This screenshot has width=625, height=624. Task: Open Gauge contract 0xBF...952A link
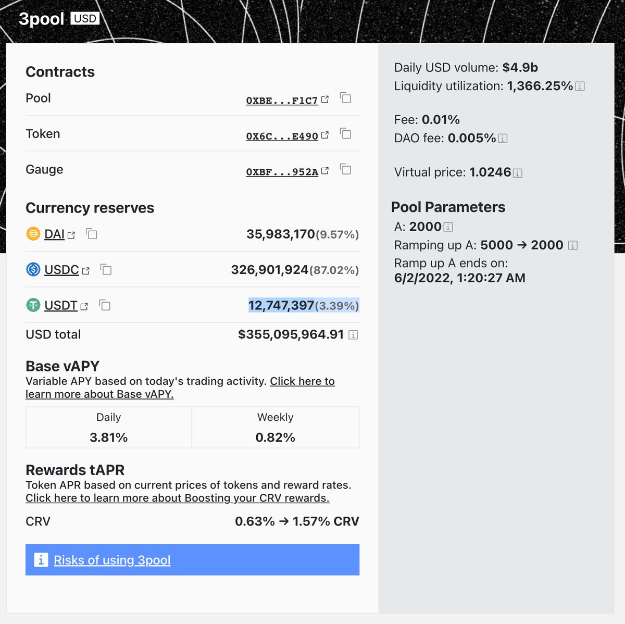click(x=282, y=172)
